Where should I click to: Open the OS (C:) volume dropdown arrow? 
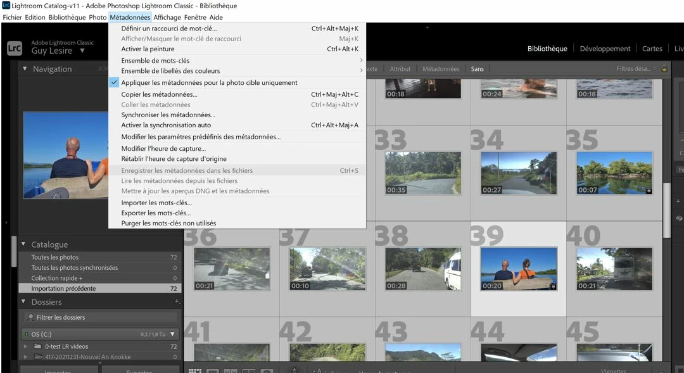pos(173,334)
